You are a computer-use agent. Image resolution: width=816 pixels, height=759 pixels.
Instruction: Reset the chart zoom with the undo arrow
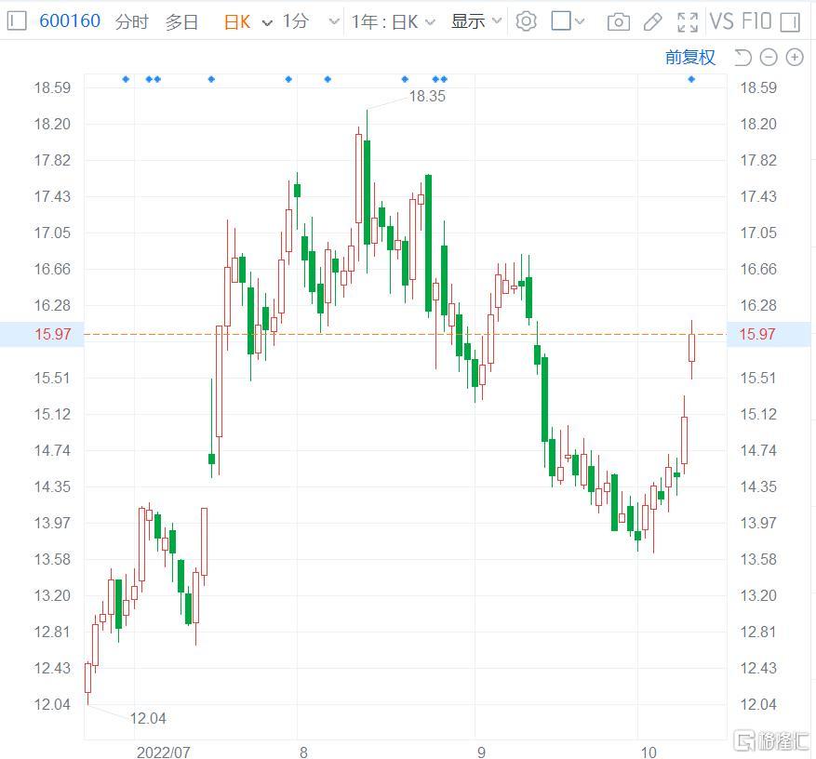742,58
